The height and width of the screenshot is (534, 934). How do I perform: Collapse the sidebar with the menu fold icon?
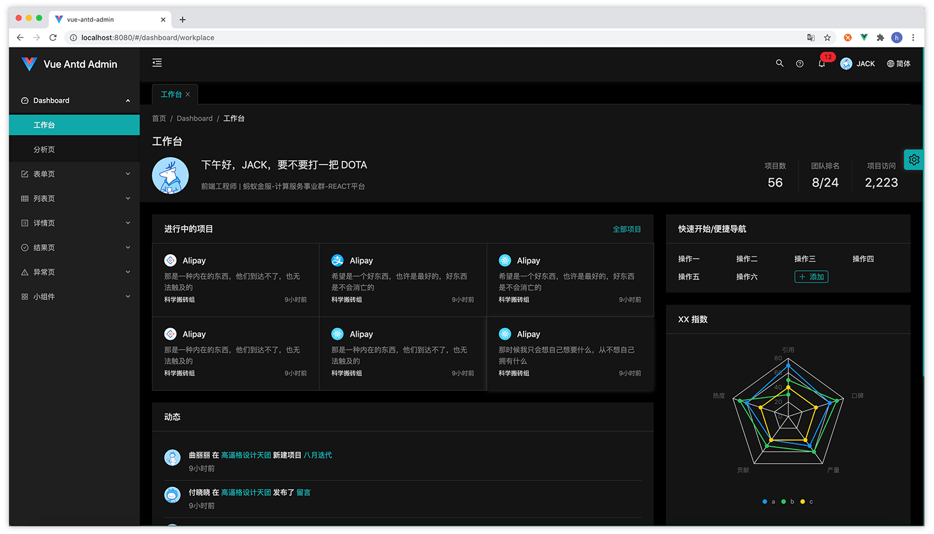157,63
